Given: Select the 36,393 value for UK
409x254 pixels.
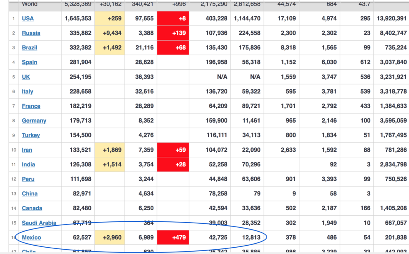Looking at the screenshot, I should point(145,77).
